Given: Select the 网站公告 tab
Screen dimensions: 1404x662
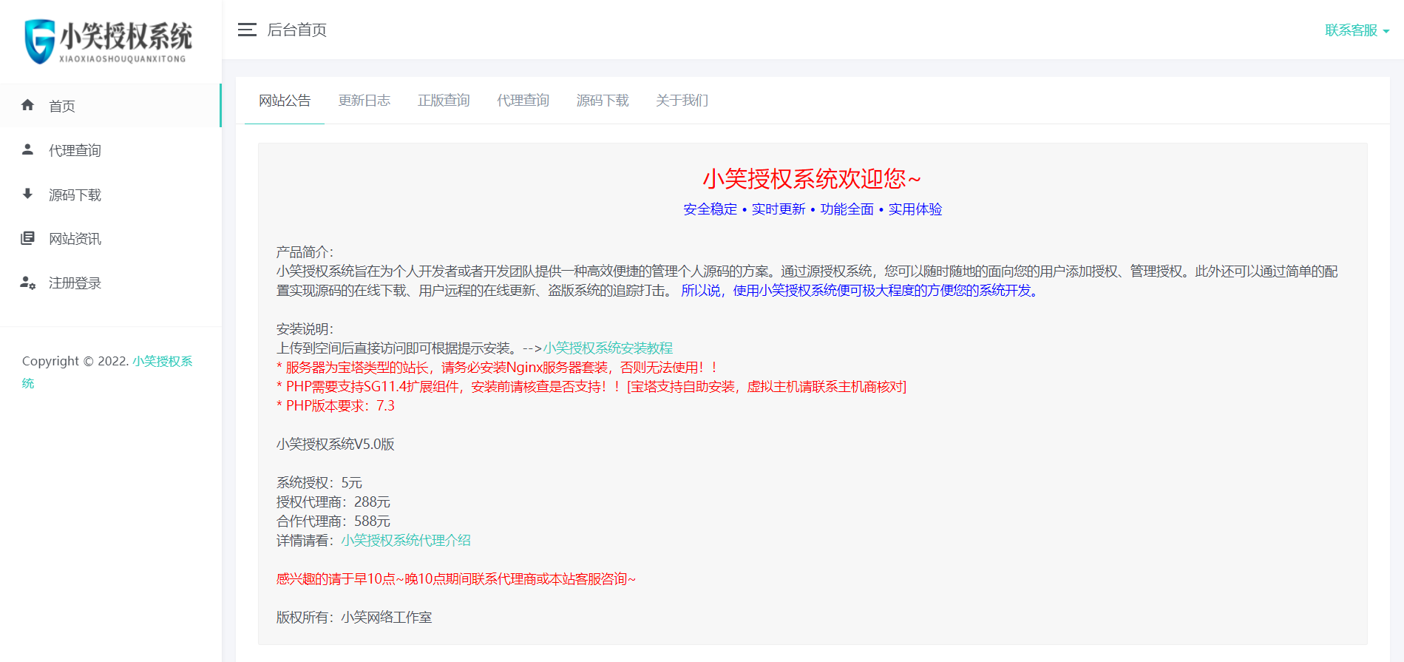Looking at the screenshot, I should coord(285,101).
